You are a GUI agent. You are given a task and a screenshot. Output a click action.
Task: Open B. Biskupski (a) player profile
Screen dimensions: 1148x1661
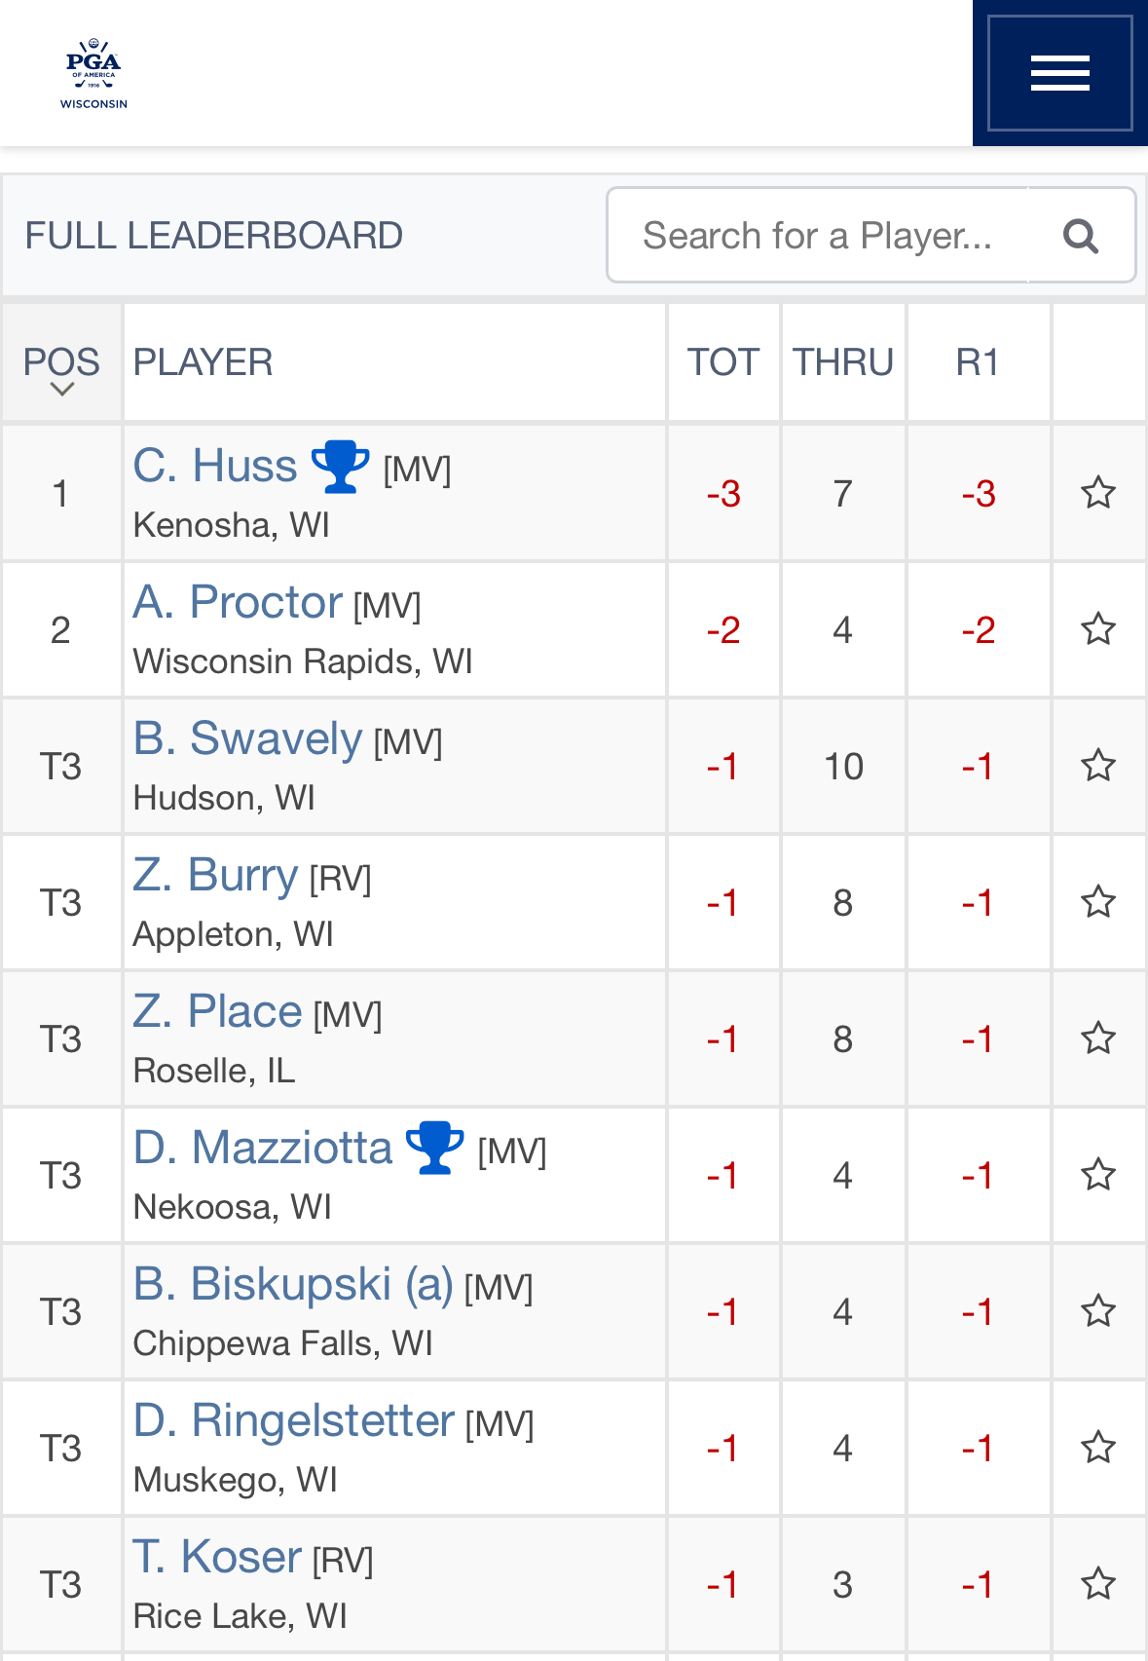point(293,1284)
